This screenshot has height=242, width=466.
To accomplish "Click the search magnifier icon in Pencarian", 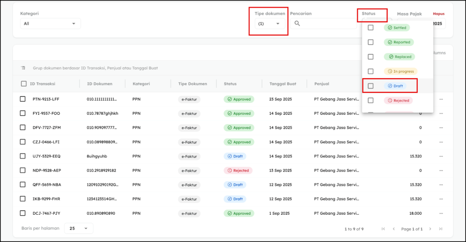I will coord(297,24).
